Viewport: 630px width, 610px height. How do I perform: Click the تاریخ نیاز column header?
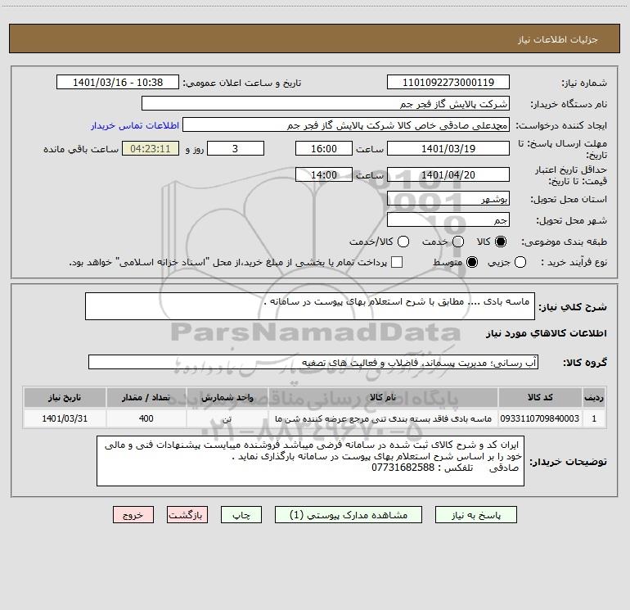pyautogui.click(x=65, y=397)
